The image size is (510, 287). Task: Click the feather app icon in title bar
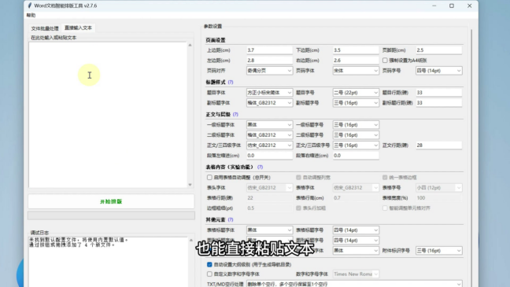click(30, 6)
